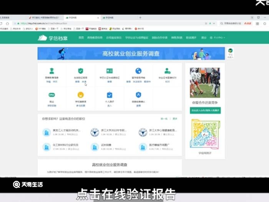The width and height of the screenshot is (269, 202).
Task: Click the blue globe 留学报告传输 icon
Action: 138,71
